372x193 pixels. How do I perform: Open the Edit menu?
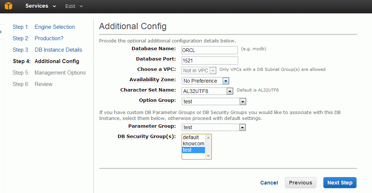pos(74,6)
